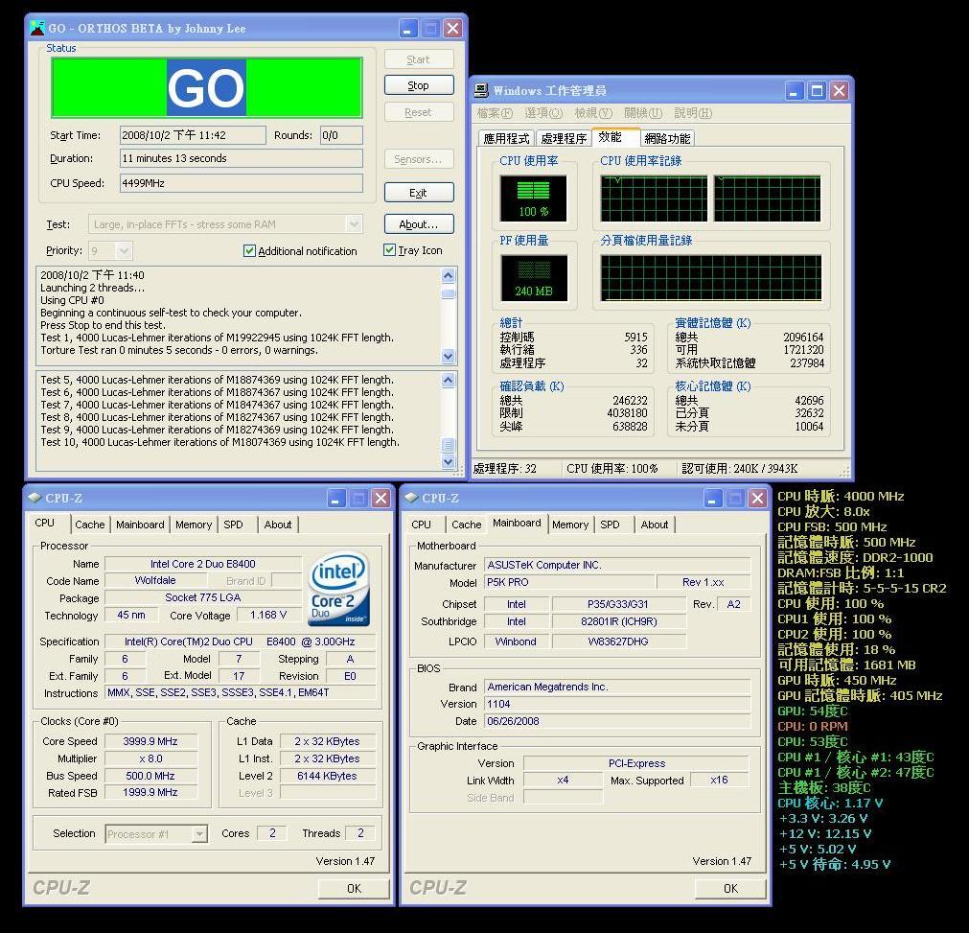The height and width of the screenshot is (933, 969).
Task: Open the Memory tab in left CPU-Z window
Action: click(x=194, y=525)
